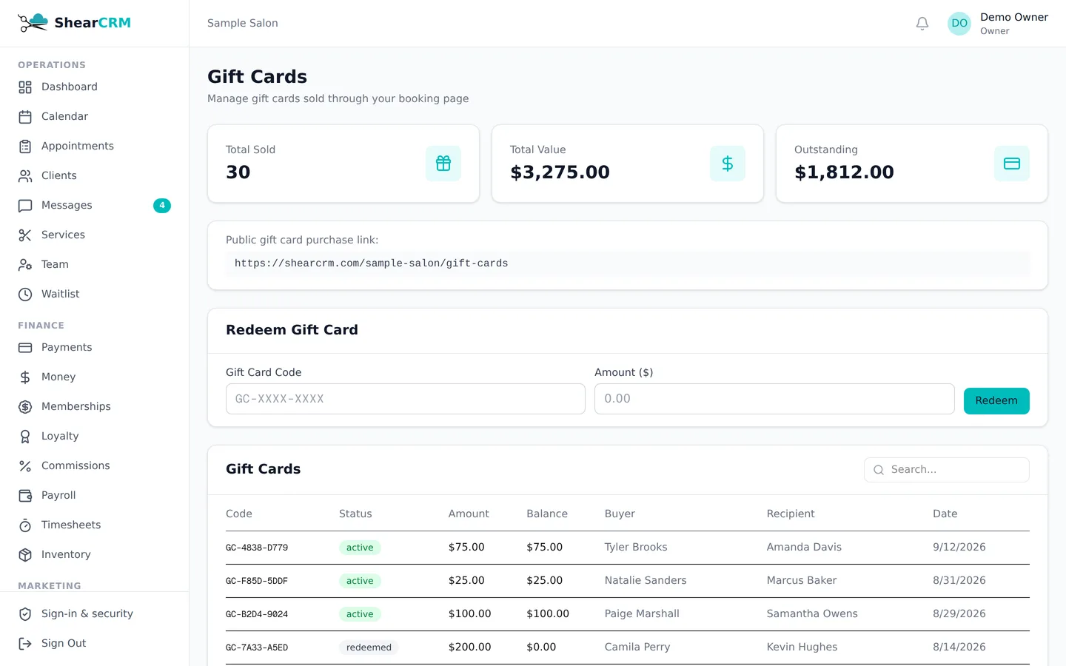Click the Clients people icon

coord(25,176)
